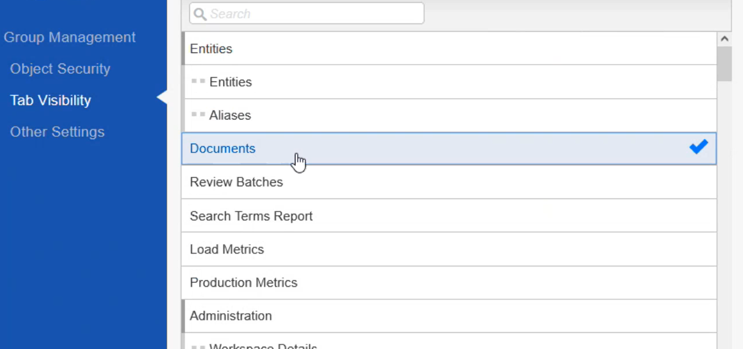
Task: Open Object Security in the sidebar
Action: [60, 69]
